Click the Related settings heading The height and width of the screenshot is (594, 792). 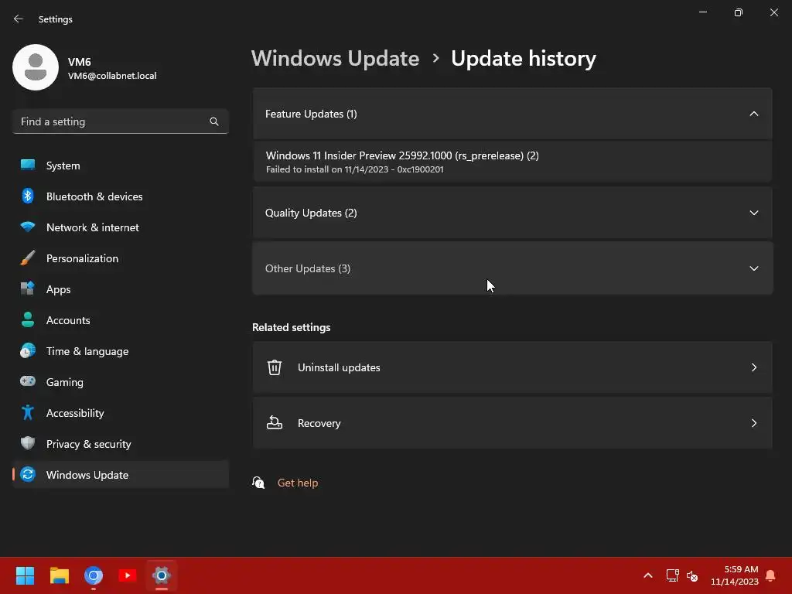point(292,327)
